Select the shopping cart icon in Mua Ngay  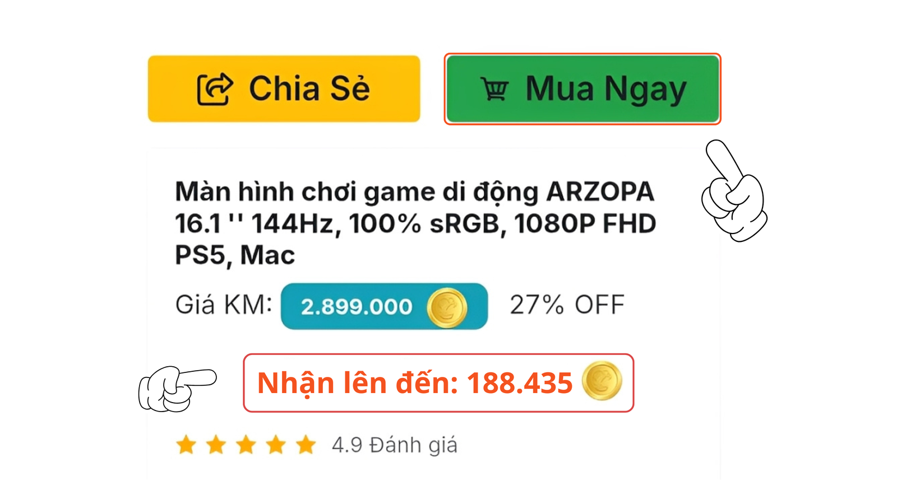pyautogui.click(x=495, y=88)
